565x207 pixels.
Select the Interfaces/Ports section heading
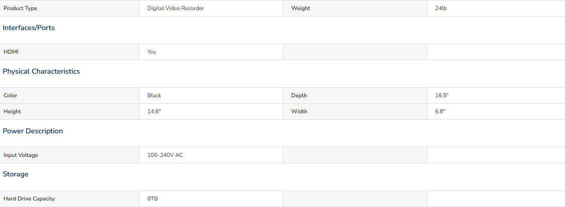29,28
